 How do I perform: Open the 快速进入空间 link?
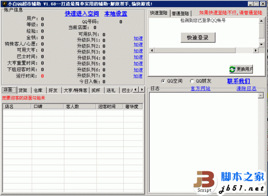[82, 14]
